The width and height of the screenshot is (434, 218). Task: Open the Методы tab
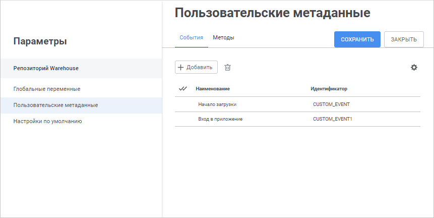(223, 37)
